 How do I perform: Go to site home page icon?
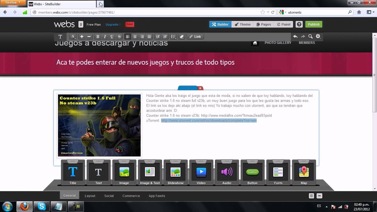(255, 43)
